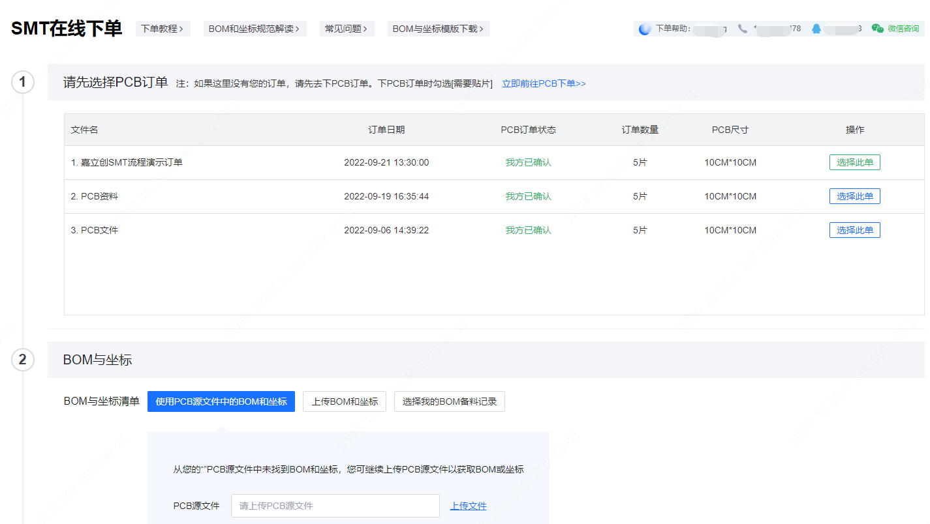Open BOM与坐标模版下载
Viewport: 930px width, 524px height.
click(438, 29)
